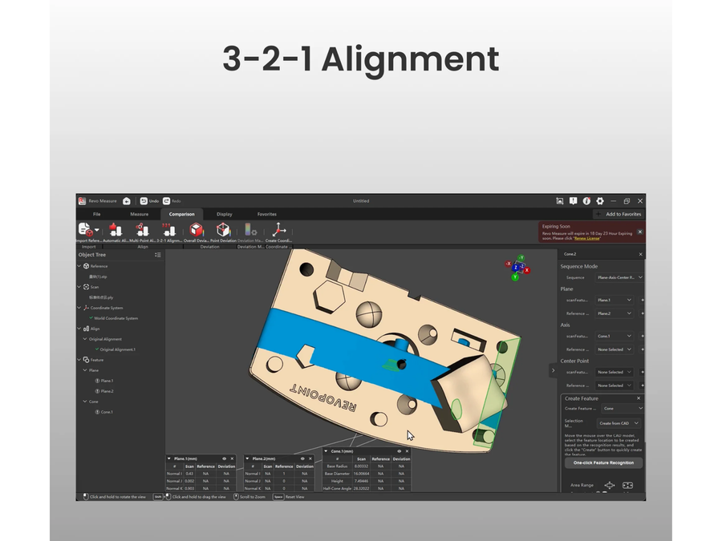Click the Area Range move icon
This screenshot has height=541, width=722.
click(609, 485)
